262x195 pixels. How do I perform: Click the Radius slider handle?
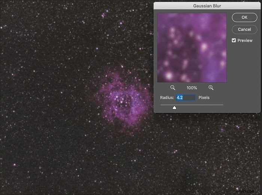coord(174,108)
